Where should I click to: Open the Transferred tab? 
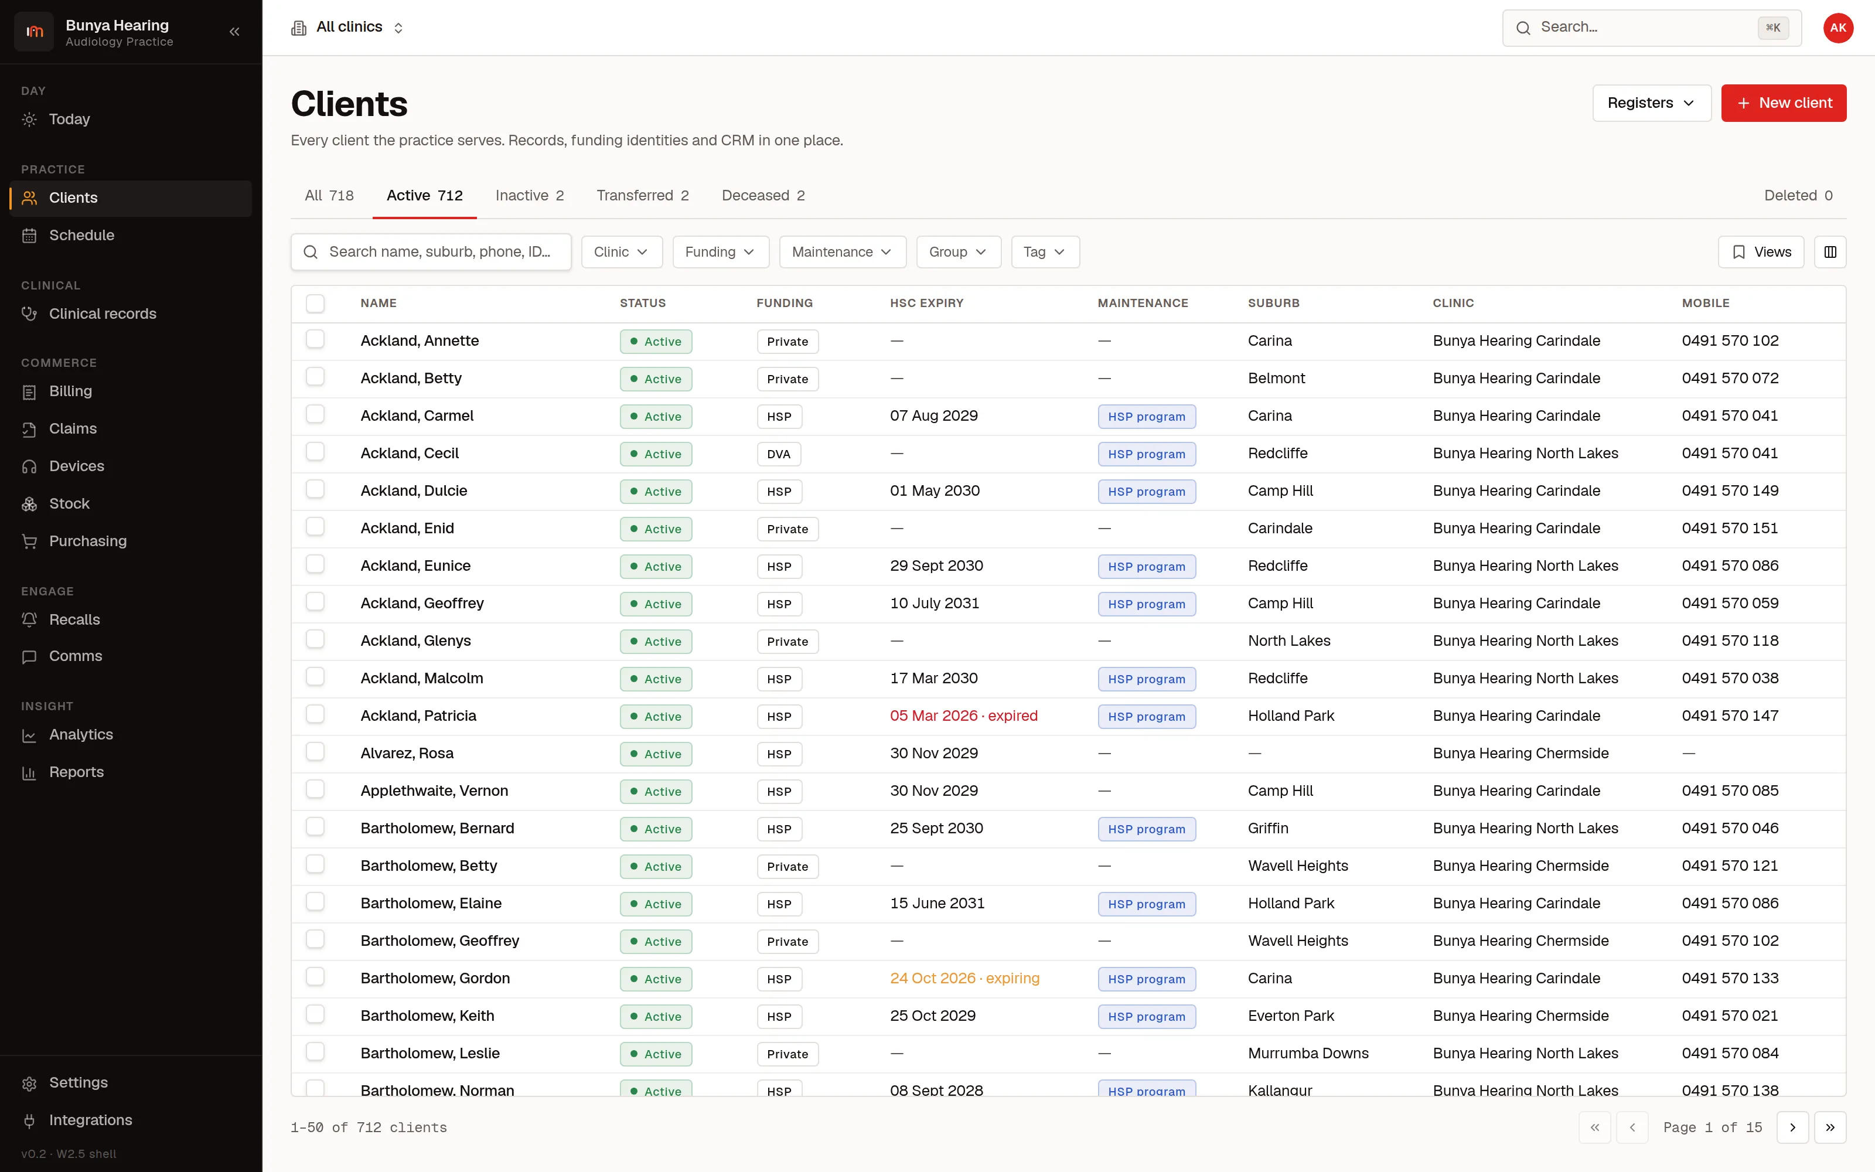[642, 195]
